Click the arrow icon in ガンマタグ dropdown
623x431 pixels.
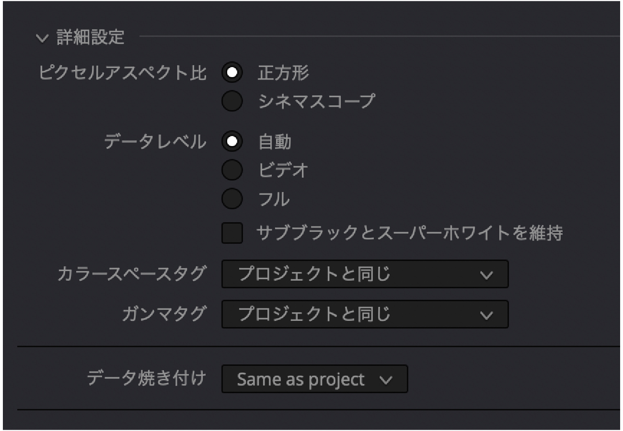pyautogui.click(x=486, y=315)
